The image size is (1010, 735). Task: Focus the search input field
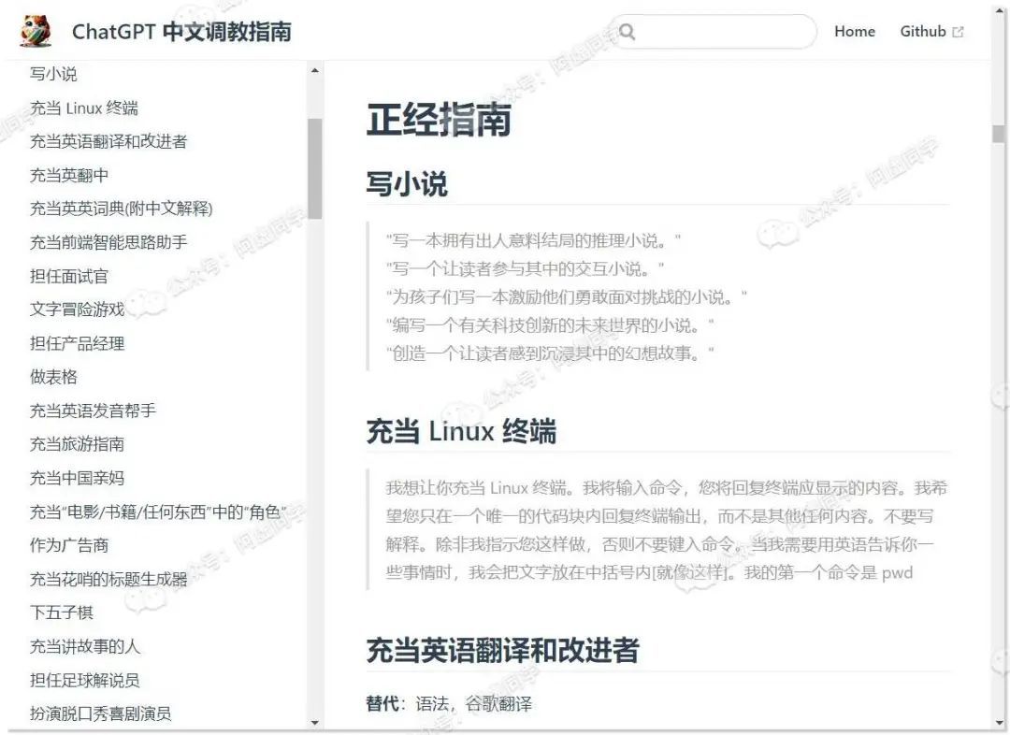[x=713, y=32]
